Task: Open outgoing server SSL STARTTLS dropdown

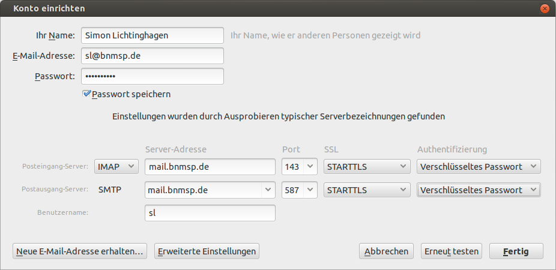Action: 367,190
